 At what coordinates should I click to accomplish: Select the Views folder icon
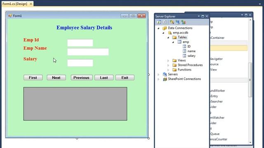point(174,60)
